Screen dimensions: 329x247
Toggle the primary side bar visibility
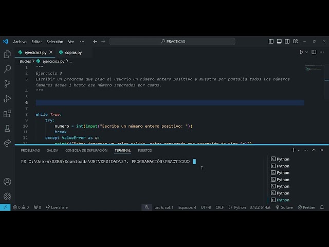point(271,41)
